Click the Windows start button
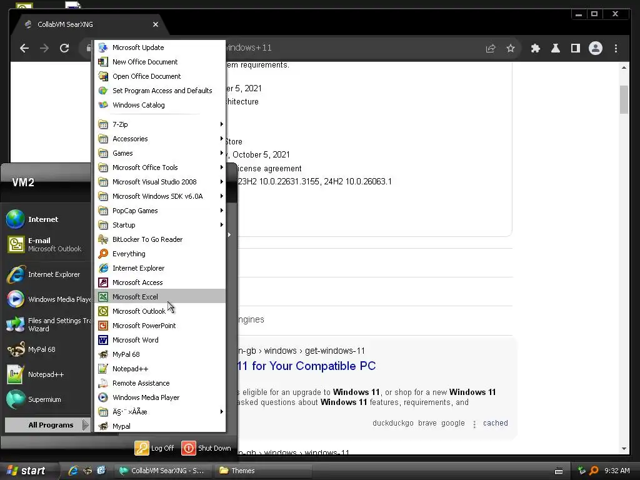 (26, 471)
